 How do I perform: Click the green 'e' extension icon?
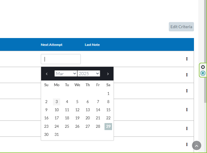click(203, 73)
